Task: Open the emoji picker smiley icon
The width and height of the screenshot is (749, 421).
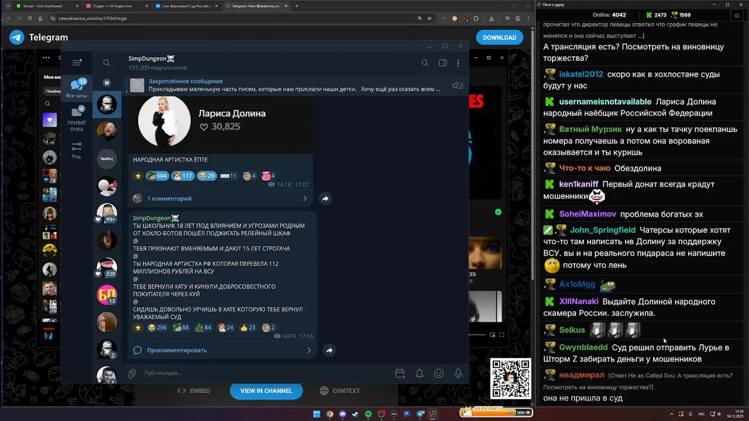Action: 439,373
